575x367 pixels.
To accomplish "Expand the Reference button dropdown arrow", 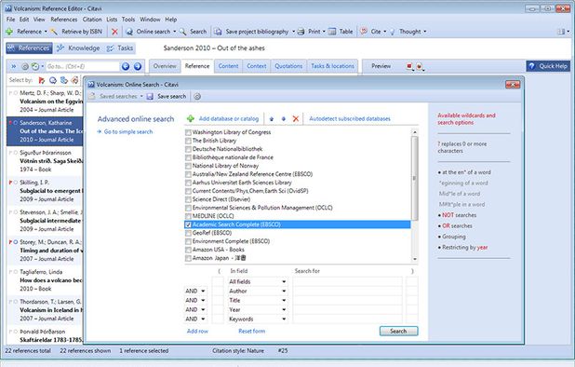I will point(46,32).
